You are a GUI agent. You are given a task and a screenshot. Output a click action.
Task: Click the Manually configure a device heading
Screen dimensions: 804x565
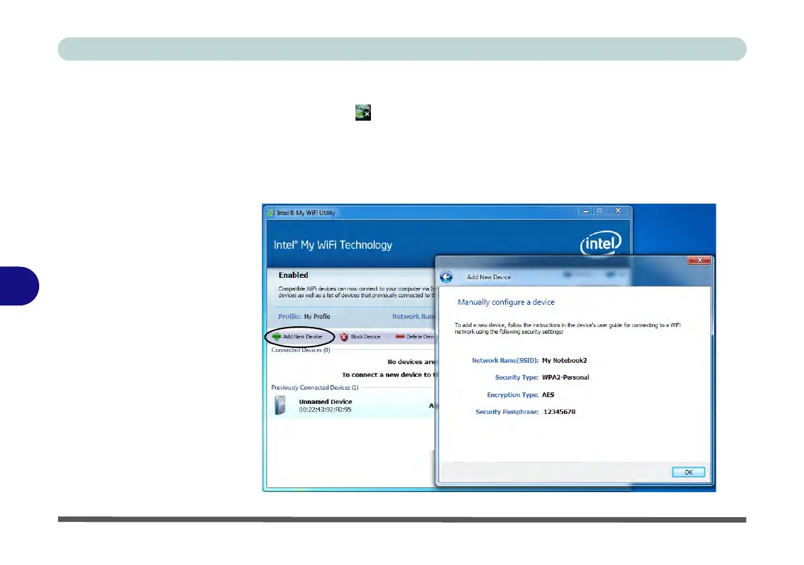point(506,303)
